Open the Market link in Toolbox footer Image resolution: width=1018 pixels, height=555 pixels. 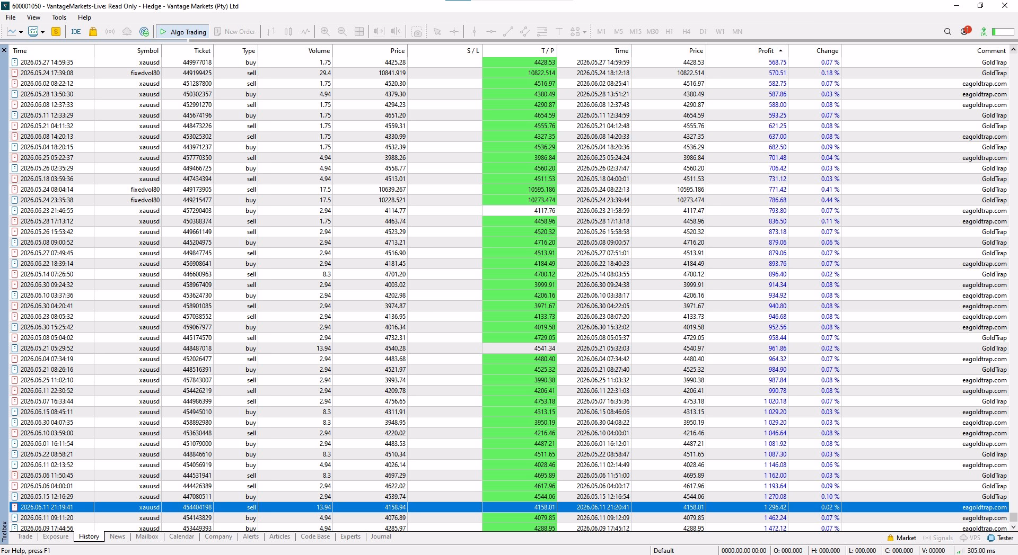901,538
